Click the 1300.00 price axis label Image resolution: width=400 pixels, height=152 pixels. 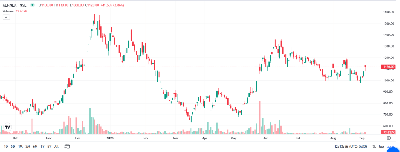[x=388, y=46]
